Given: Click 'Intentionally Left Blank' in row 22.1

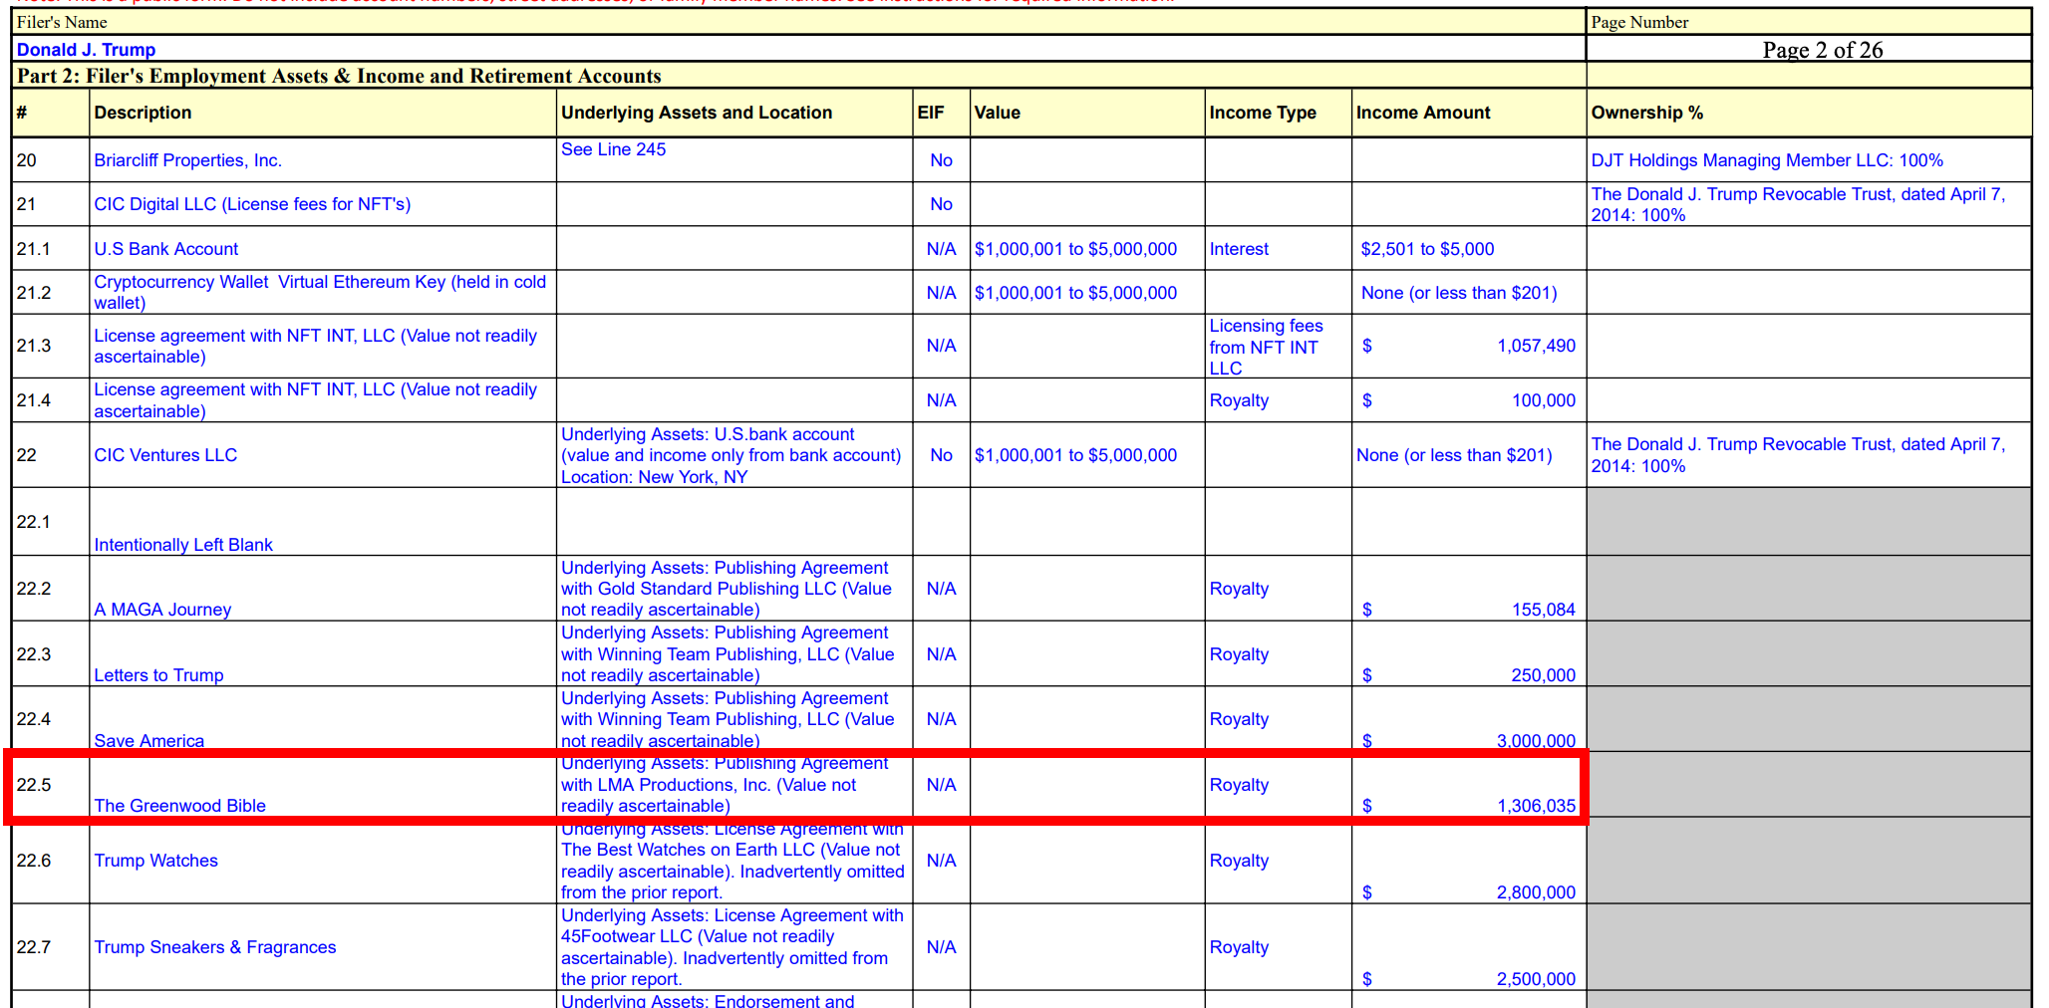Looking at the screenshot, I should 183,545.
